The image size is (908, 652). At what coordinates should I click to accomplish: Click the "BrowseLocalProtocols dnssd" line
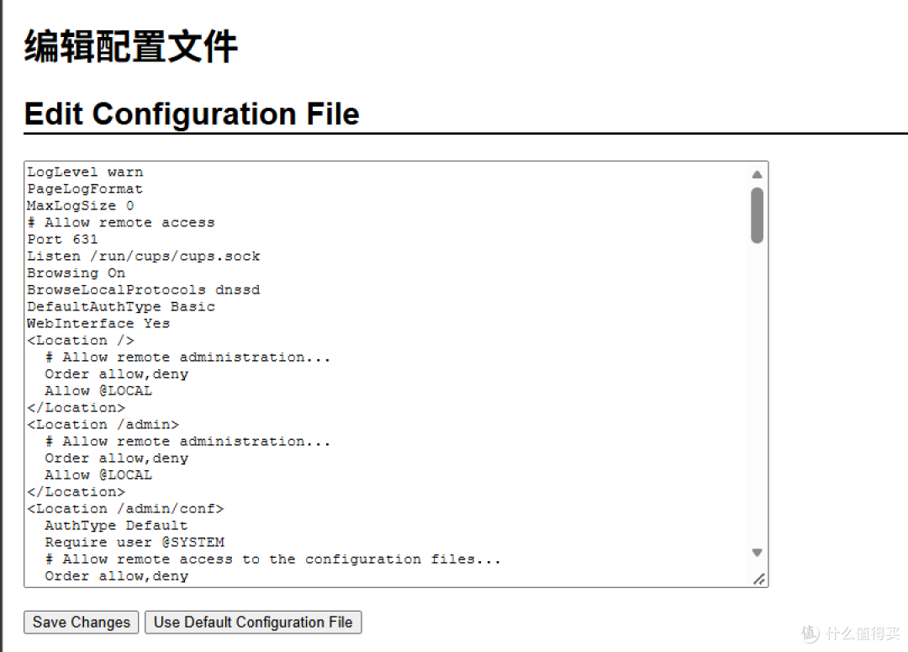[144, 289]
